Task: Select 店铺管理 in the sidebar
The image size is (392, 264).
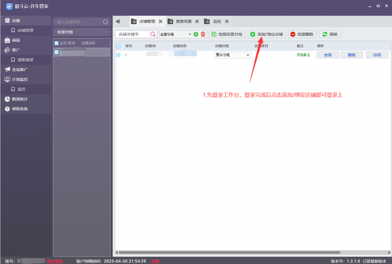Action: point(26,31)
